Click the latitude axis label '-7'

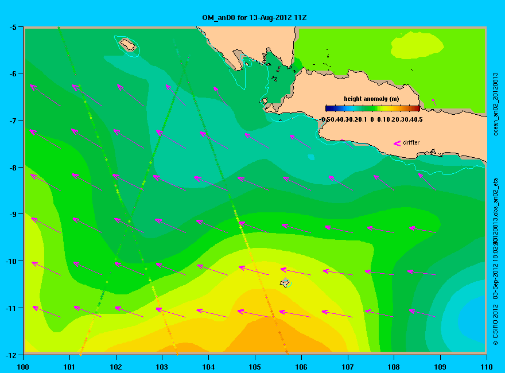pos(13,121)
